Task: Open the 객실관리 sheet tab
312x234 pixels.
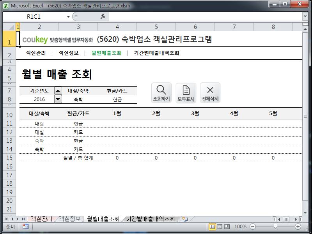Action: [x=41, y=219]
